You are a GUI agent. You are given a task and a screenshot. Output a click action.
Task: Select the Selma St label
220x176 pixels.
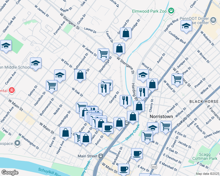33,91
